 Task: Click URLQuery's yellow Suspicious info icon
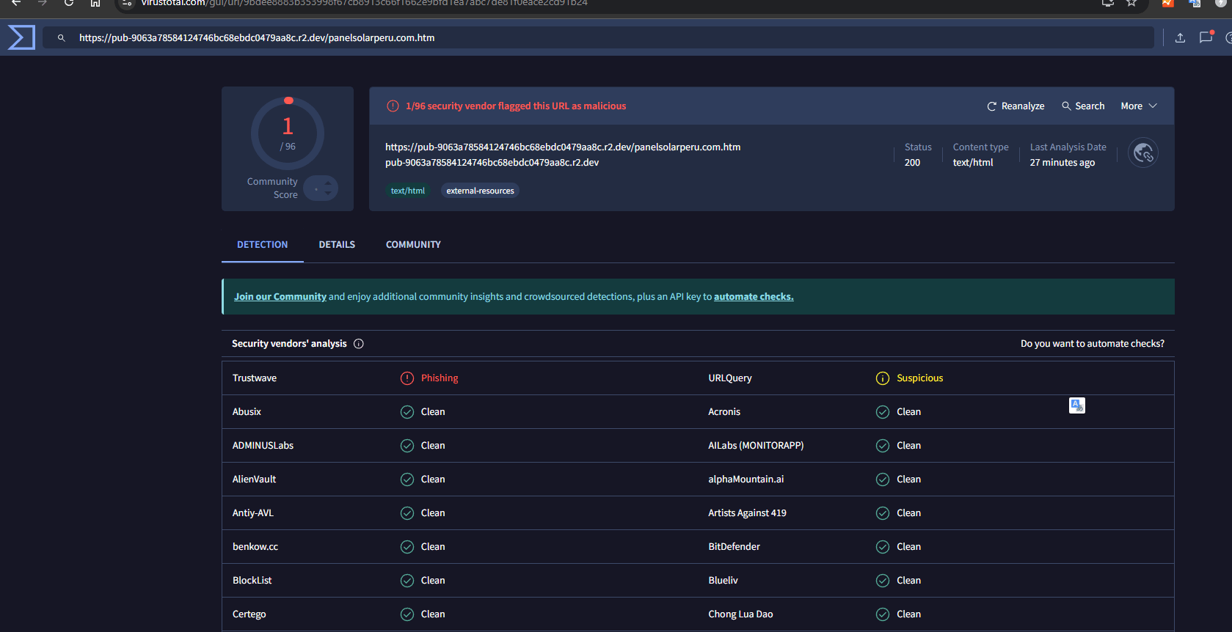[x=883, y=378]
